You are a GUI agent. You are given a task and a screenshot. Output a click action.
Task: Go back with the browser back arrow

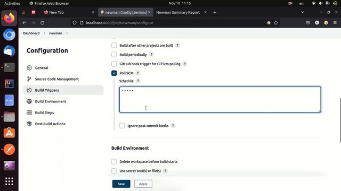coord(25,23)
